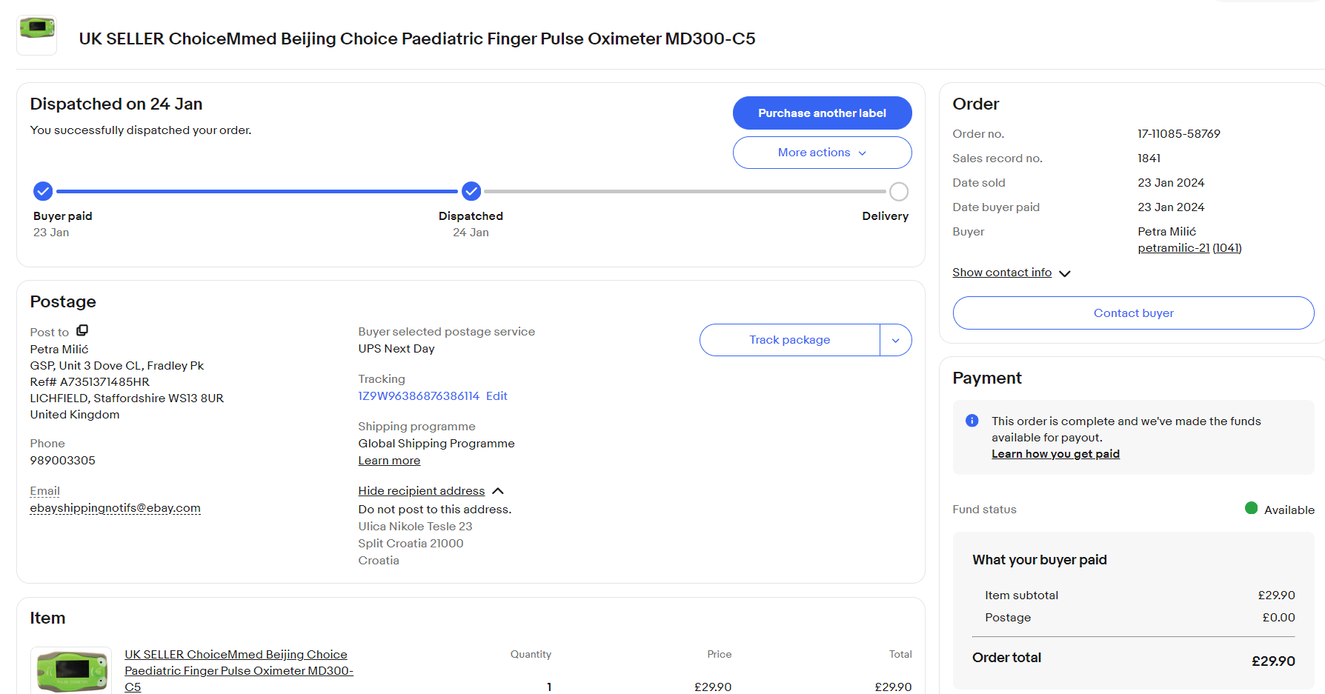Click the Track package button

pos(789,340)
